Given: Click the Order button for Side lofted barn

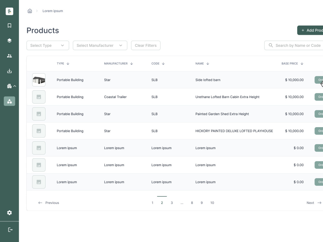Looking at the screenshot, I should click(319, 80).
